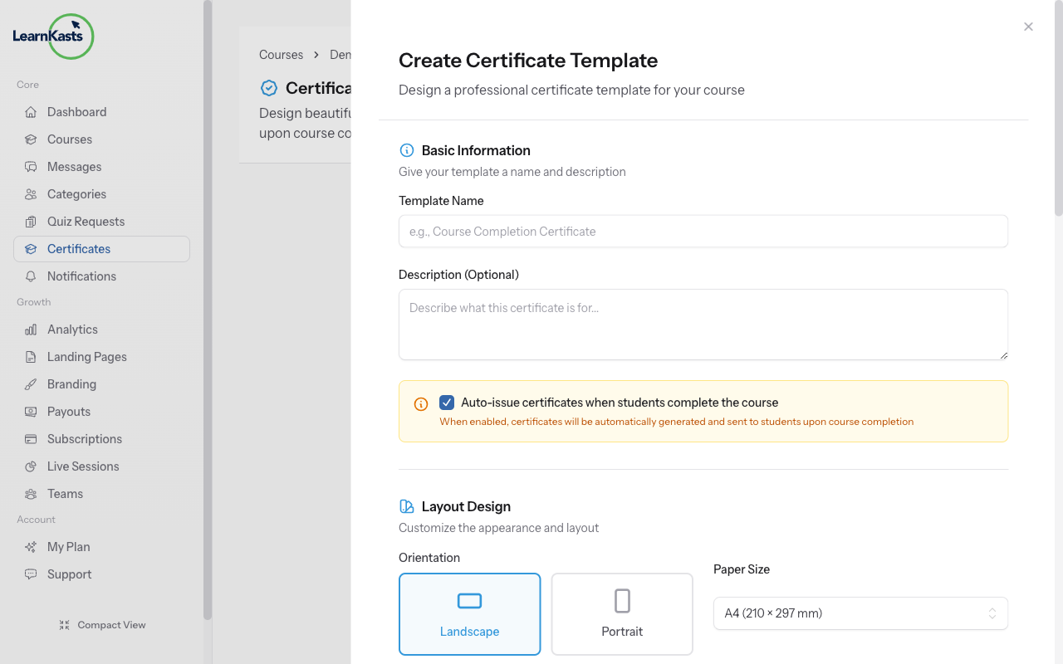Image resolution: width=1063 pixels, height=664 pixels.
Task: Click the Template Name input field
Action: click(703, 231)
